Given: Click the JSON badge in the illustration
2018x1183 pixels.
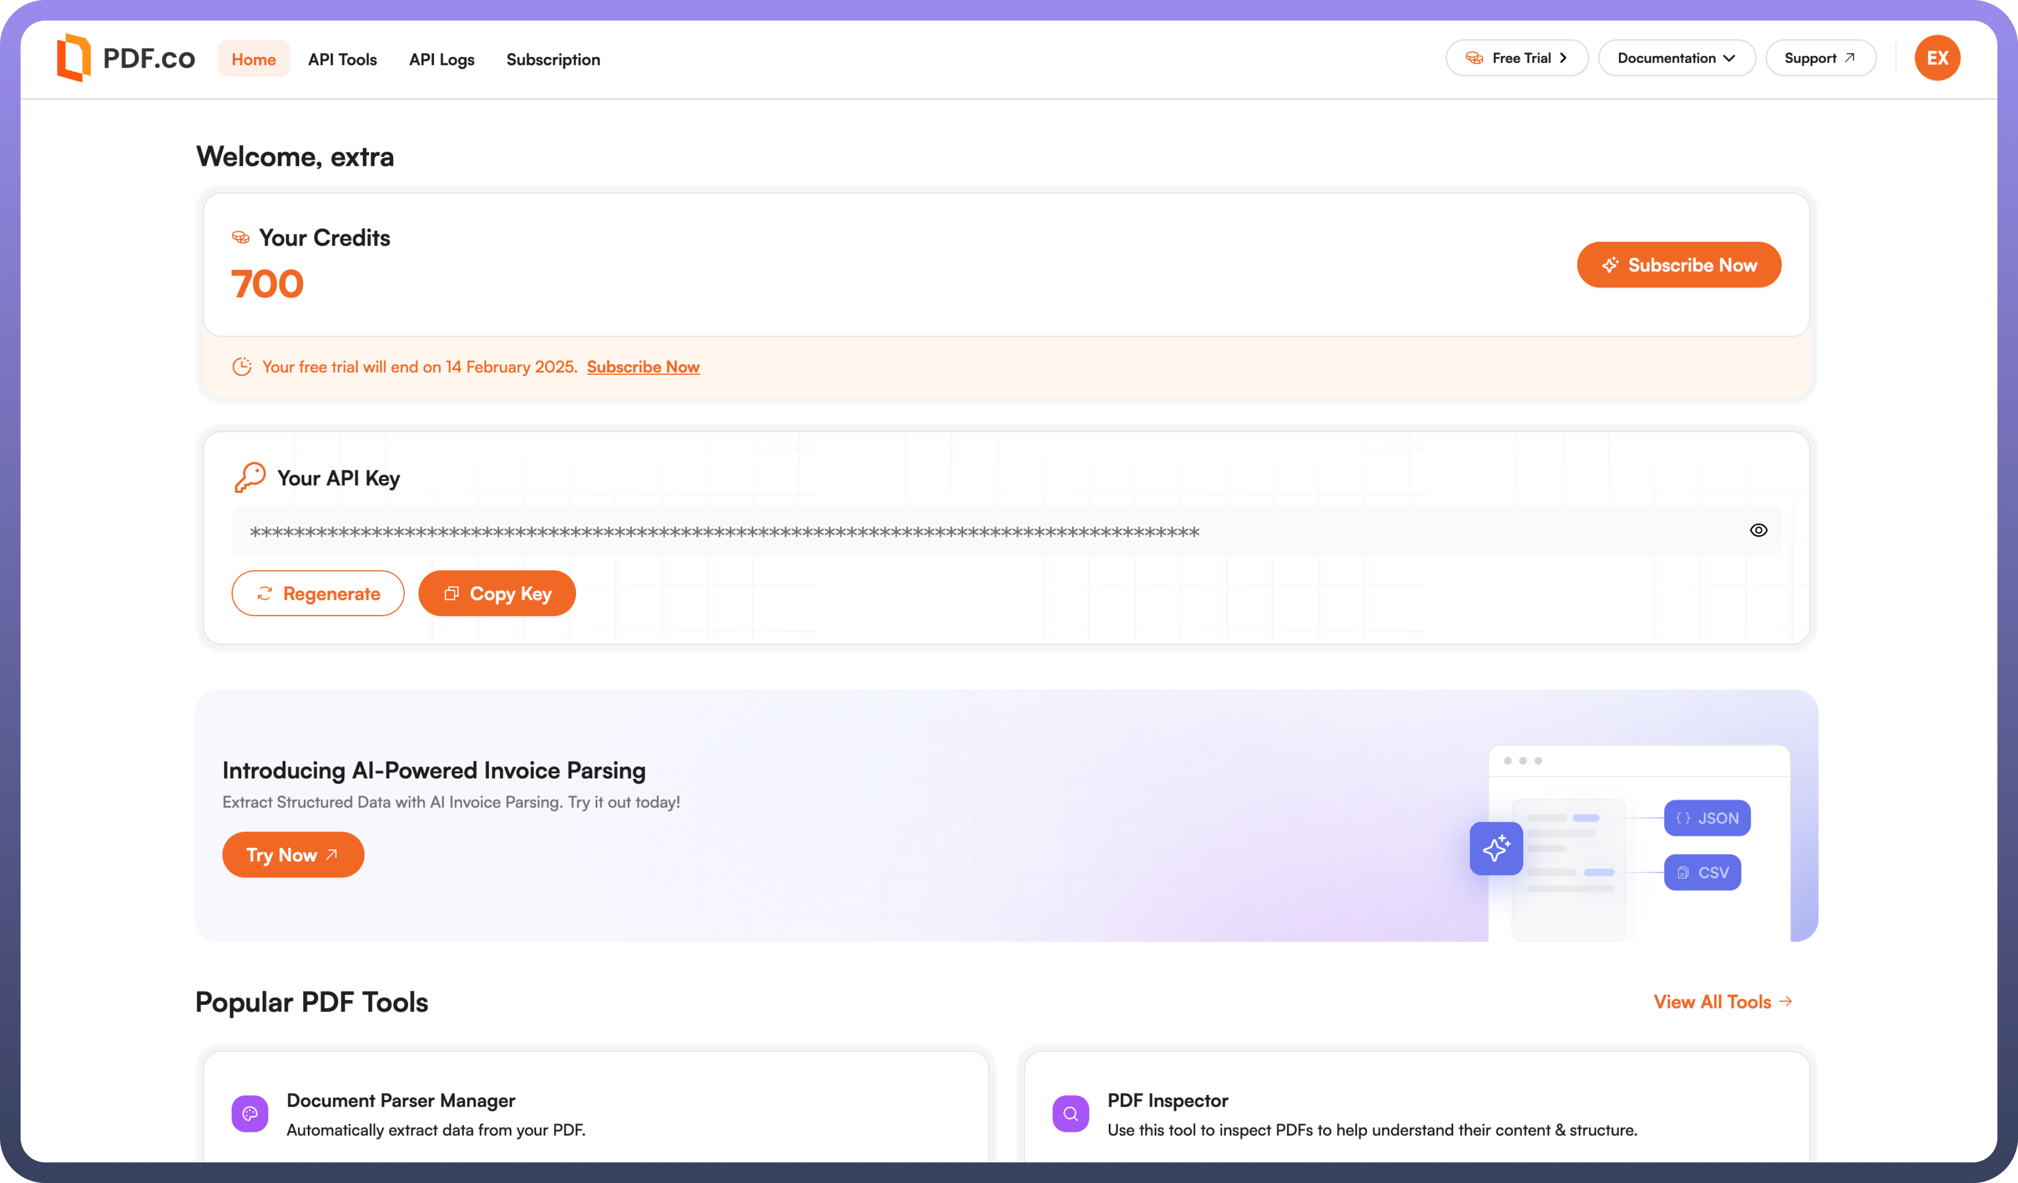Looking at the screenshot, I should click(1707, 818).
